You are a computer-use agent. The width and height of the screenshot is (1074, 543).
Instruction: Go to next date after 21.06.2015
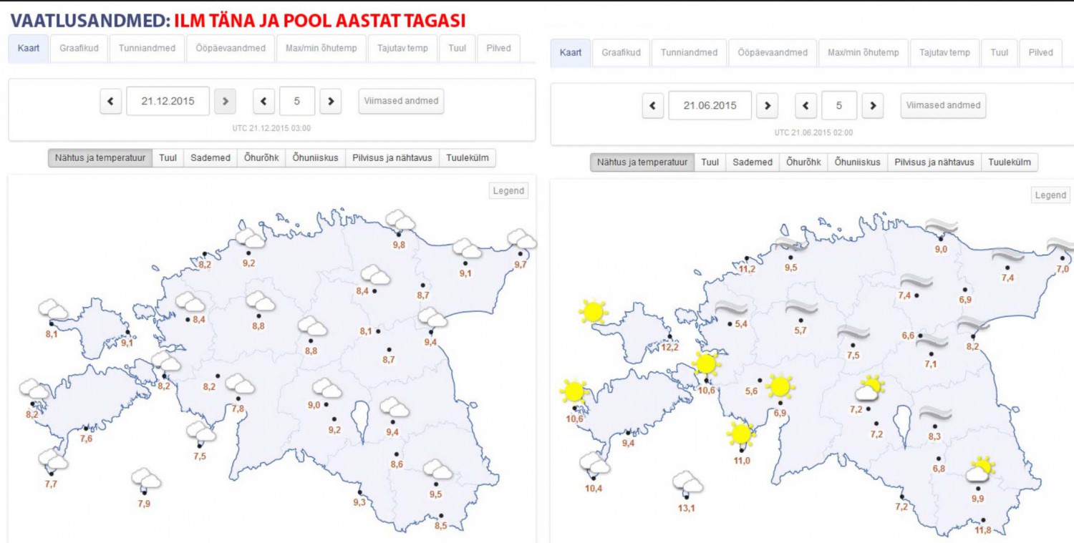tap(767, 106)
